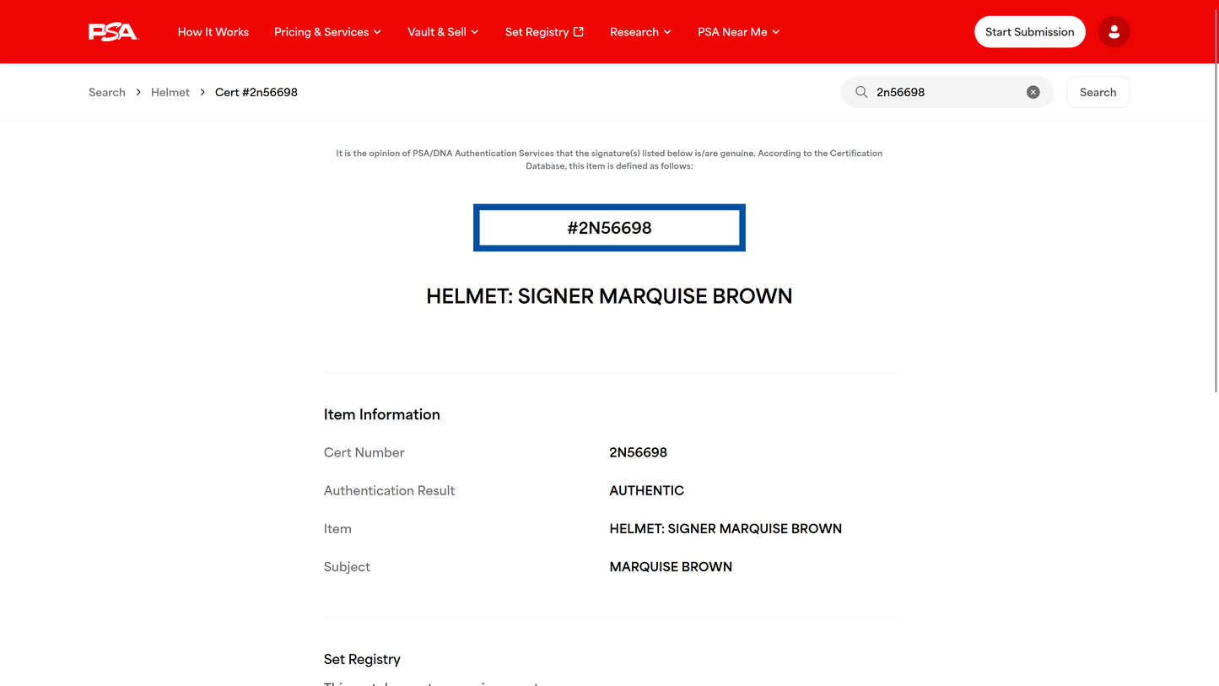The image size is (1219, 686).
Task: Click the Authentication Result label
Action: 389,490
